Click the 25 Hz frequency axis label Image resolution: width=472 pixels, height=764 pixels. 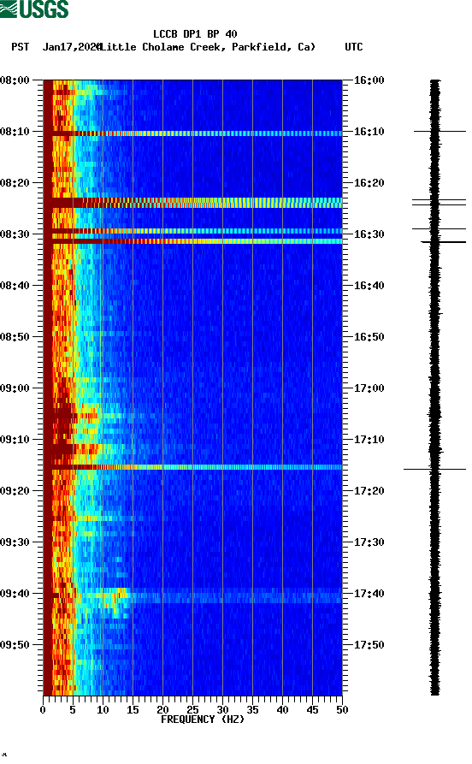point(192,710)
